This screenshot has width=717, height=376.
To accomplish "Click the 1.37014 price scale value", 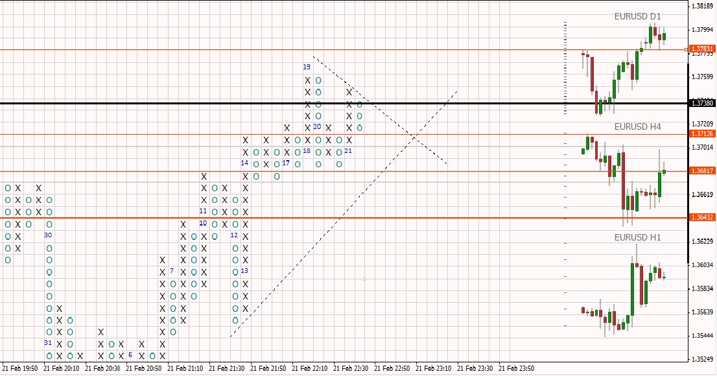I will coord(703,147).
